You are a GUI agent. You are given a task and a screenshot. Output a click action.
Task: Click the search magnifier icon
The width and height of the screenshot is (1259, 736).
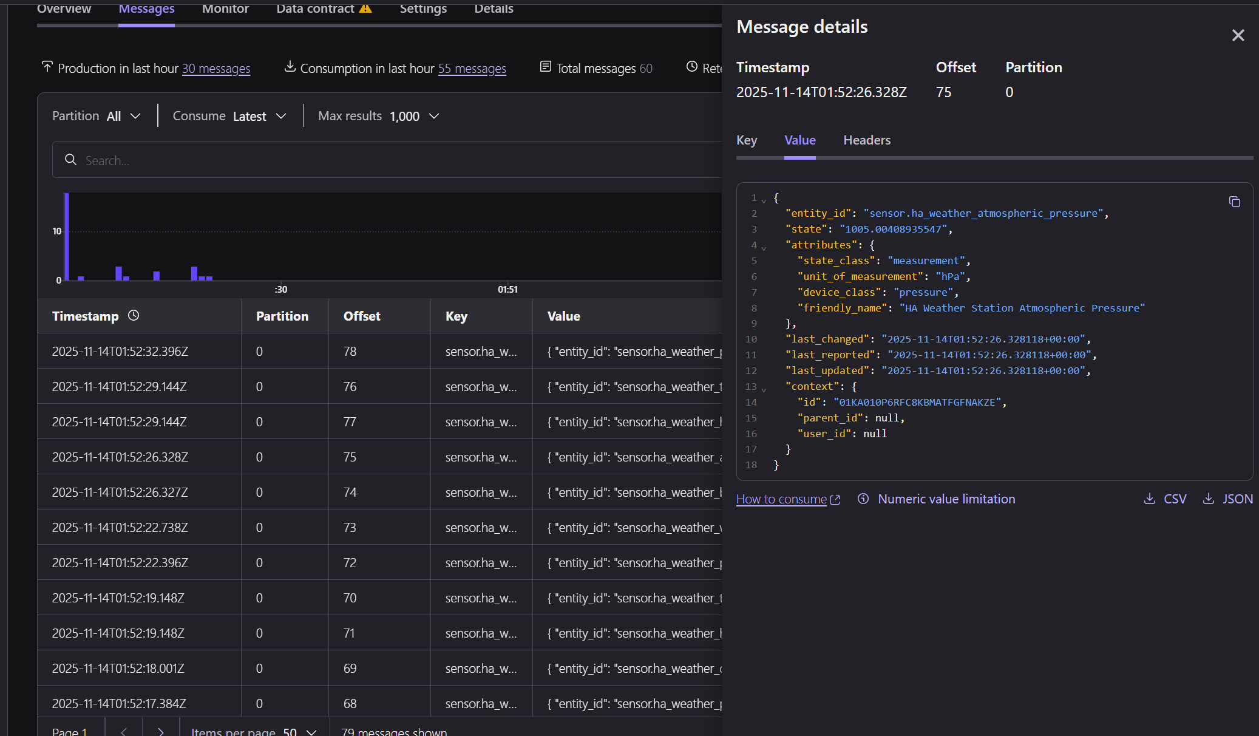(x=71, y=160)
